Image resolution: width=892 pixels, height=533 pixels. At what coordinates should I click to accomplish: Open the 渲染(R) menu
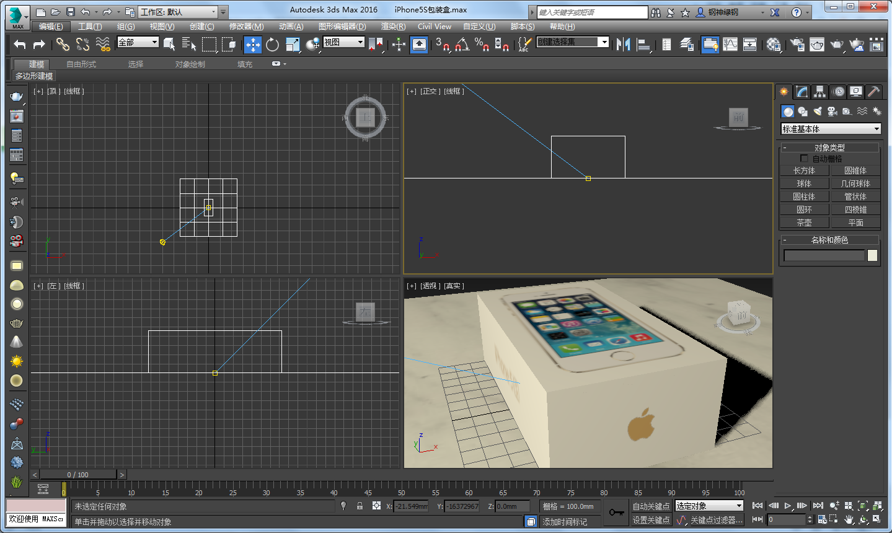pyautogui.click(x=393, y=27)
